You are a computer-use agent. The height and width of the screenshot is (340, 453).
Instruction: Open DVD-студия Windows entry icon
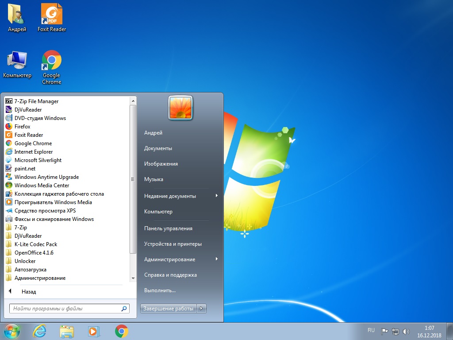[9, 118]
